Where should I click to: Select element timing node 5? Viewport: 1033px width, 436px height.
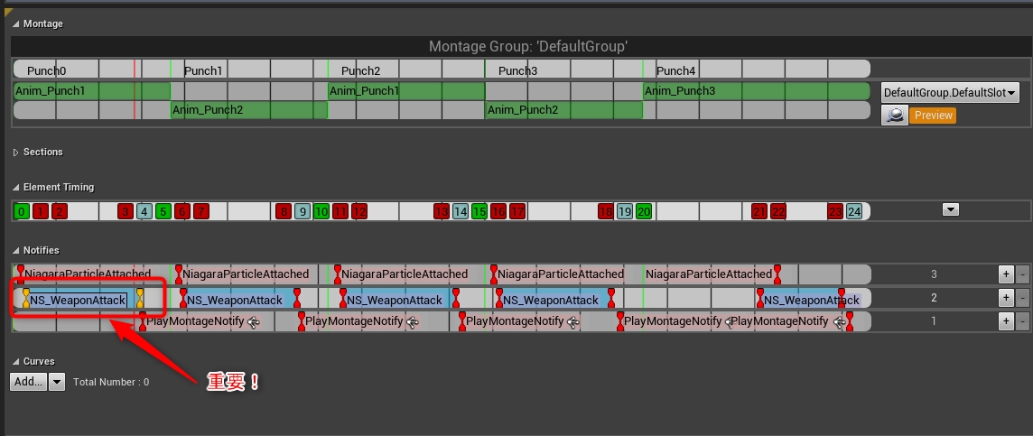click(x=163, y=211)
